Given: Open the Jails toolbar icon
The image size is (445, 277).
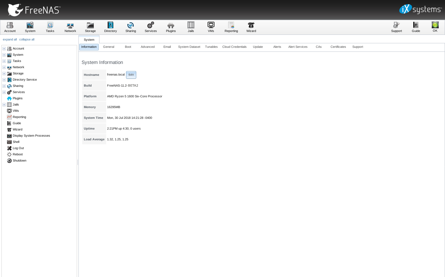Looking at the screenshot, I should point(191,27).
